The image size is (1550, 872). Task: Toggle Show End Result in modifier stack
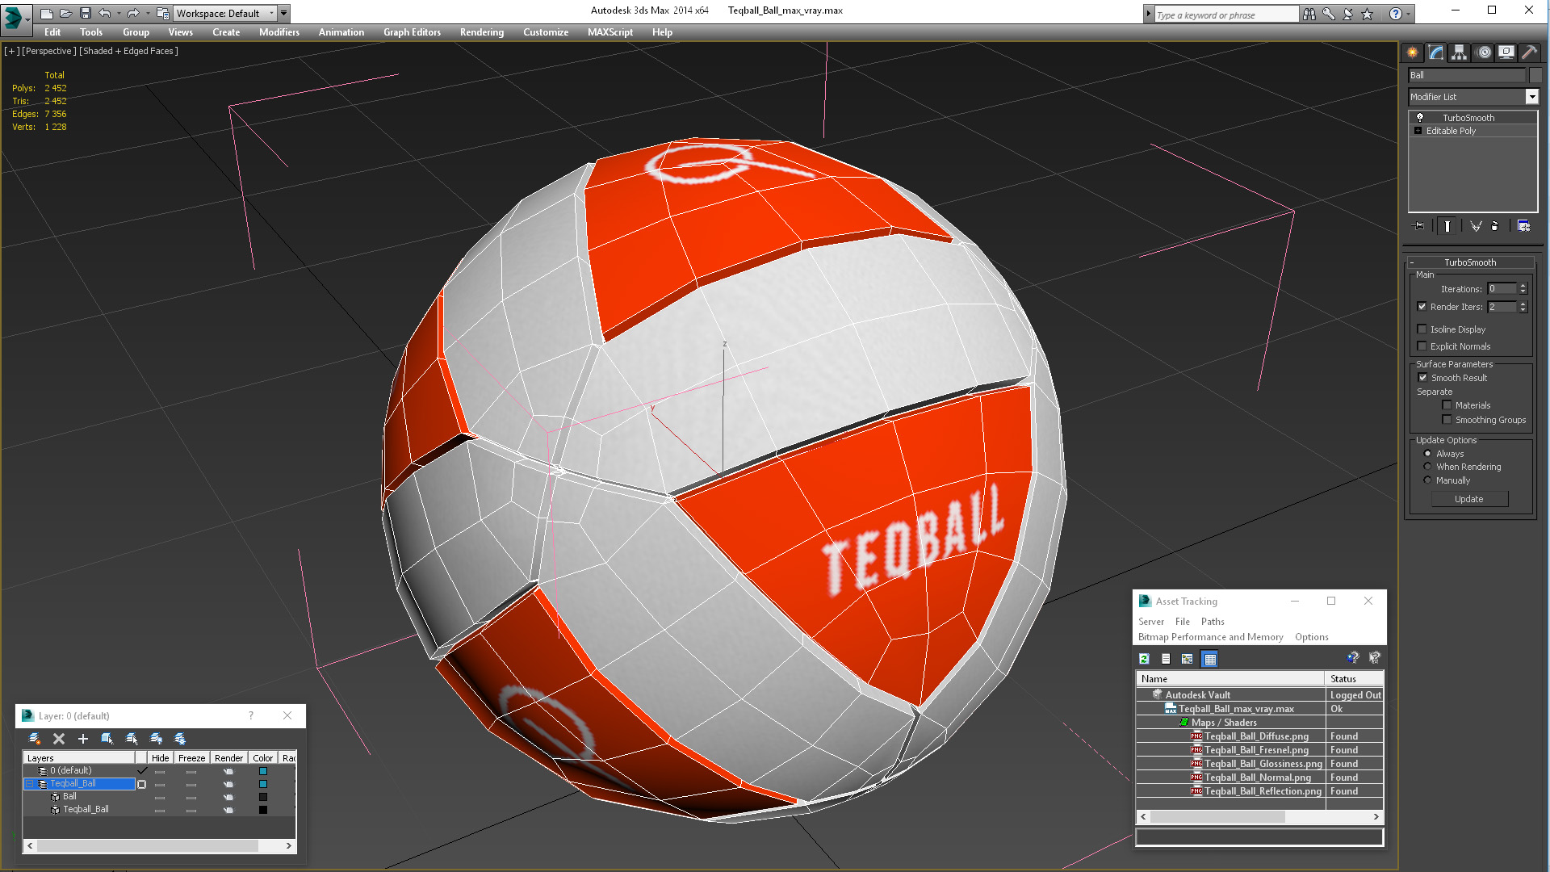1447,226
